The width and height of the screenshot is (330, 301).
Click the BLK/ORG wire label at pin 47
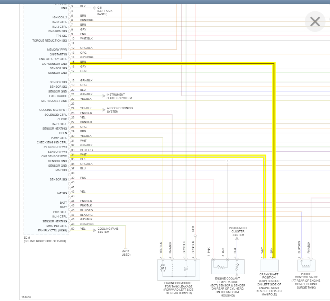(x=86, y=215)
